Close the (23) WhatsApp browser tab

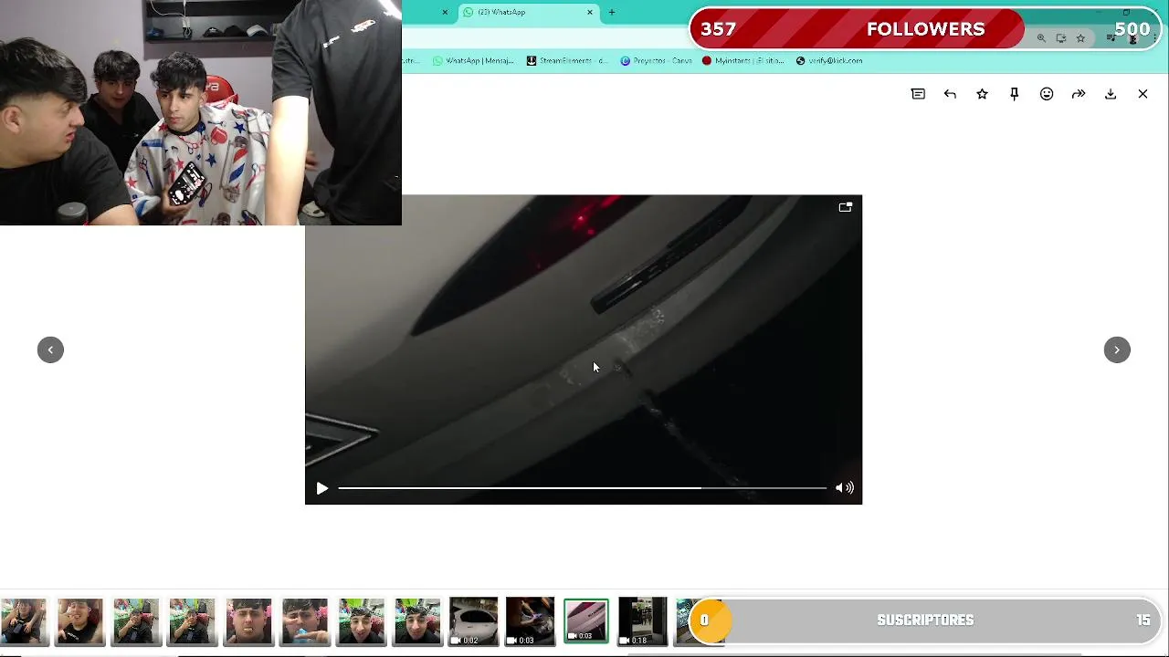[x=590, y=12]
